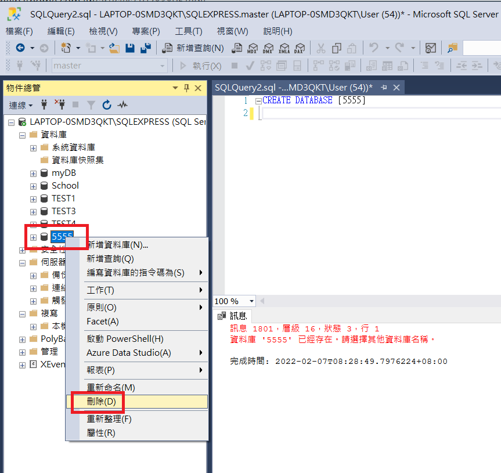The image size is (501, 473).
Task: Open the 說明(H) menu
Action: [x=277, y=31]
